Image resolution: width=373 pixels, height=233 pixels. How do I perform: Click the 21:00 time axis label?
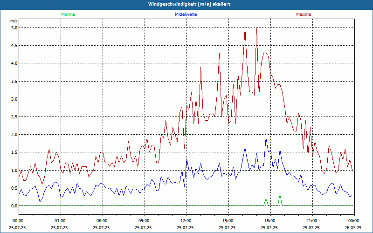click(312, 221)
